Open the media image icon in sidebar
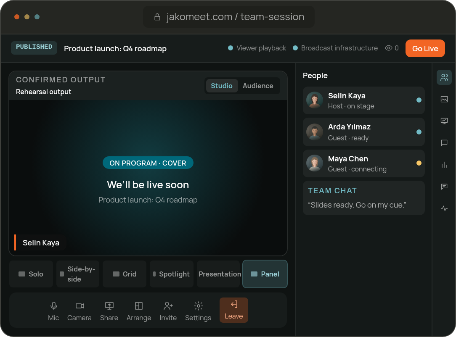This screenshot has width=456, height=337. (444, 99)
